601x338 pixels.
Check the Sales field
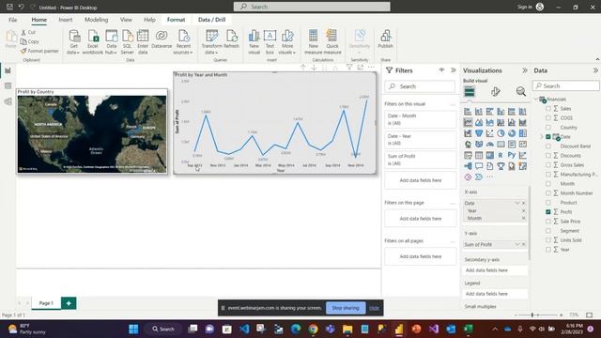point(548,109)
